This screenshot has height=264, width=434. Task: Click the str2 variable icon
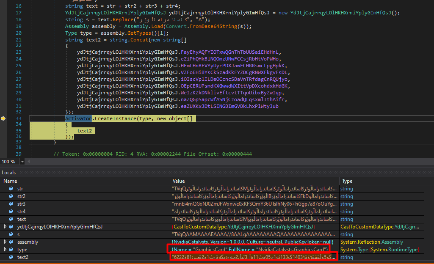pos(11,196)
